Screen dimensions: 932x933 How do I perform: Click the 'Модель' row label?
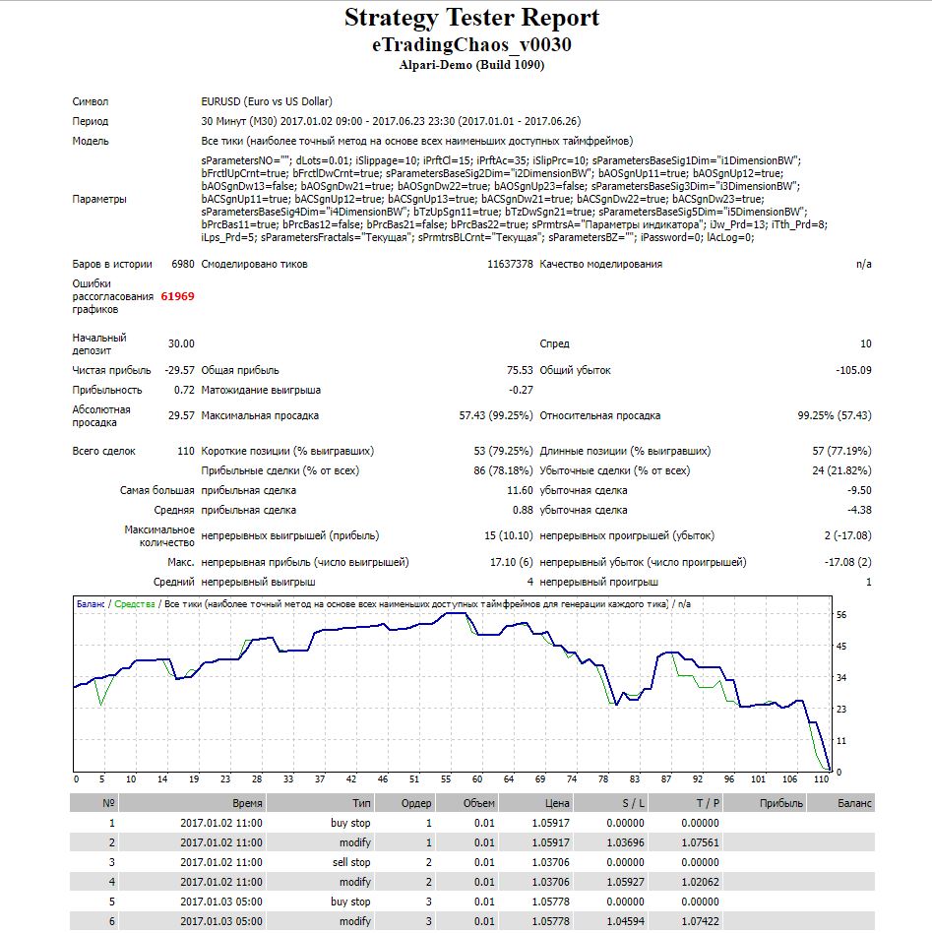(91, 141)
